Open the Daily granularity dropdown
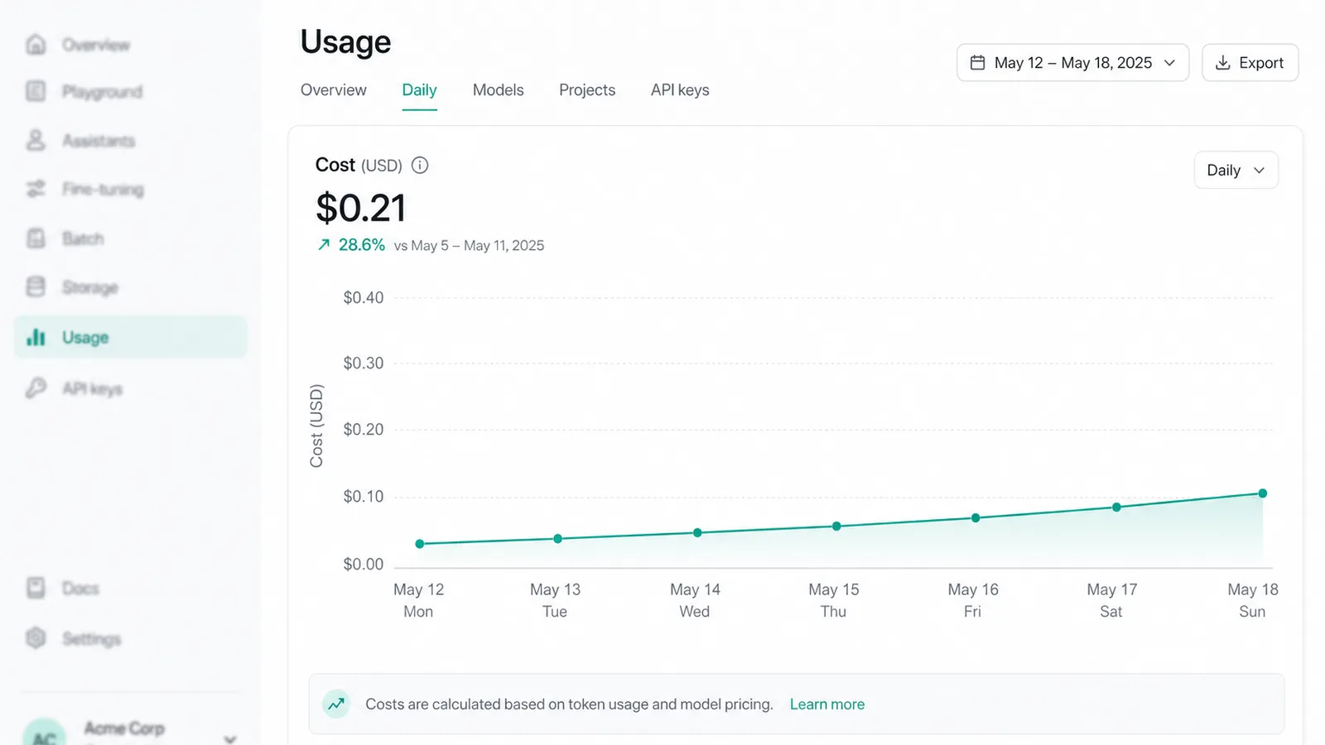 (x=1236, y=170)
